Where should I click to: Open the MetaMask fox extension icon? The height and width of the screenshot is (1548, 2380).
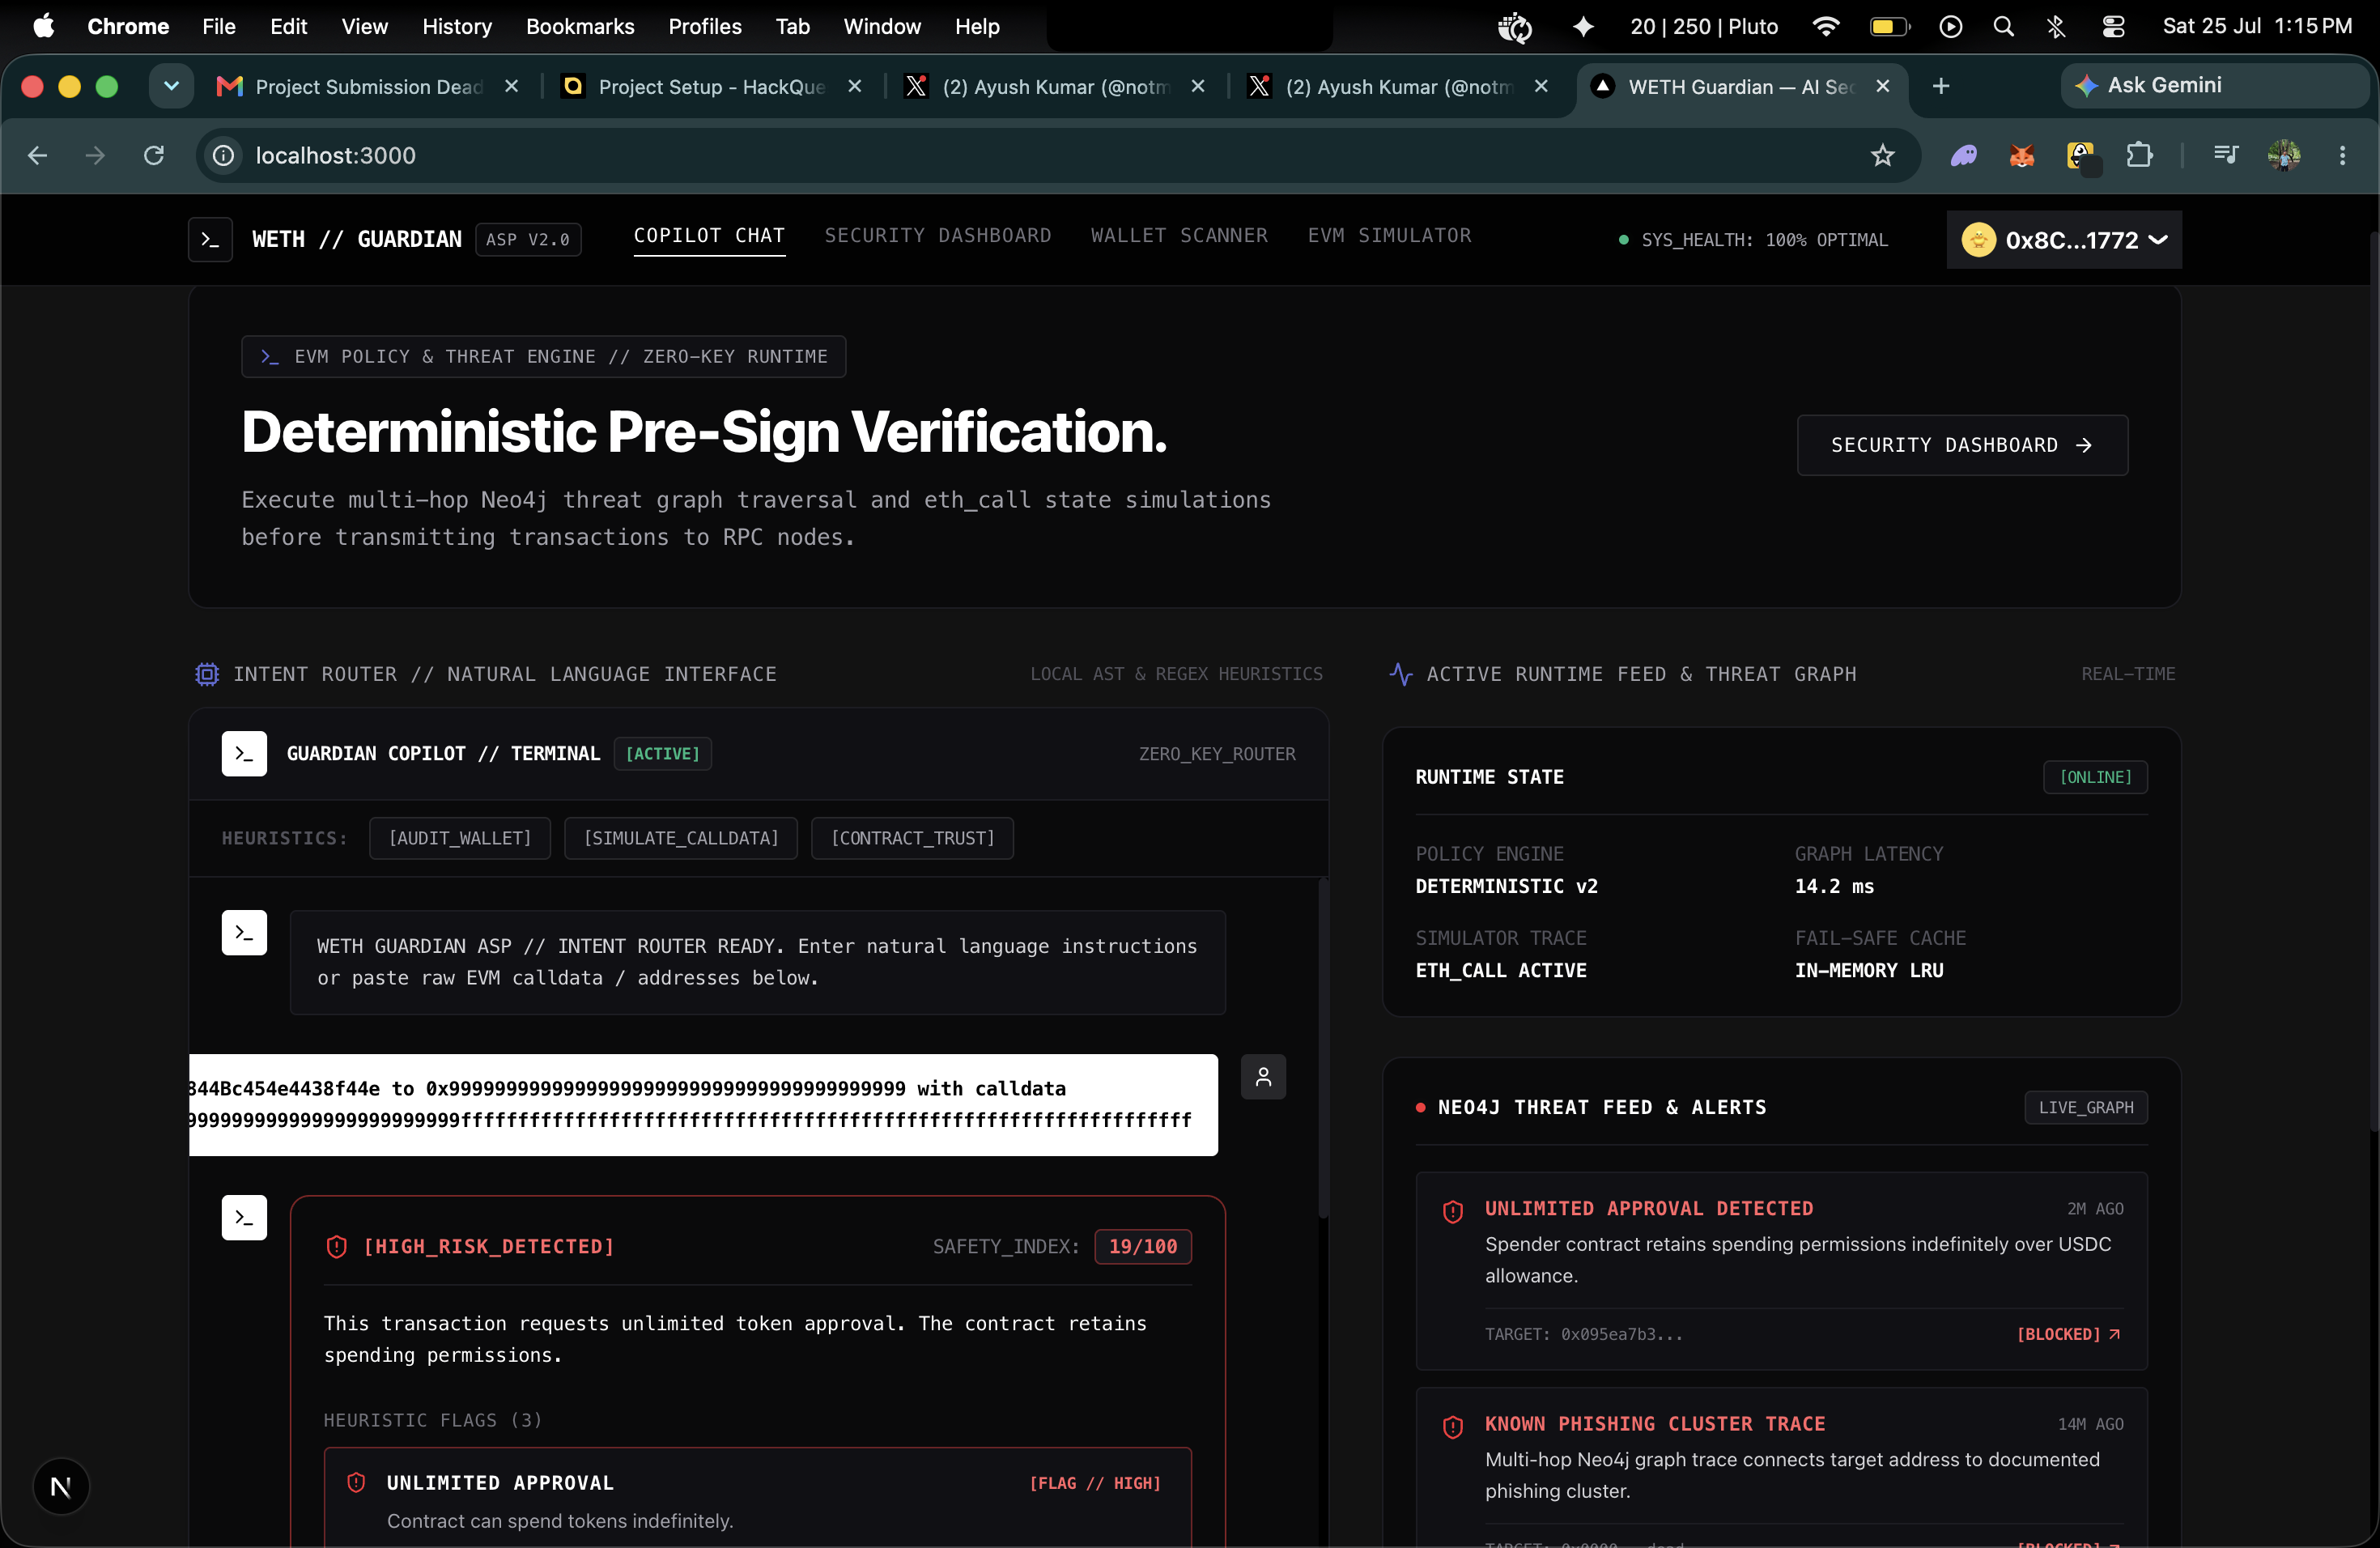[x=2022, y=156]
